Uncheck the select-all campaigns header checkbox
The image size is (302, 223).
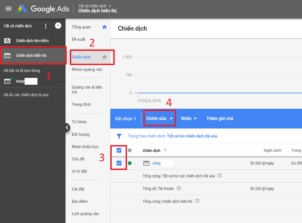pos(119,150)
